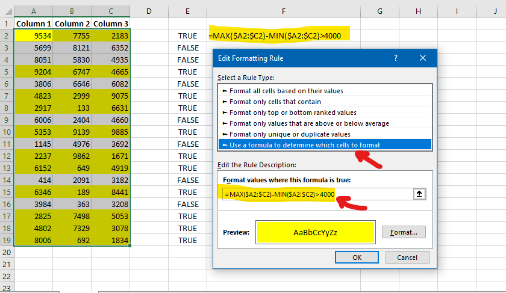This screenshot has width=506, height=293.
Task: Select row 19 header
Action: [x=7, y=240]
